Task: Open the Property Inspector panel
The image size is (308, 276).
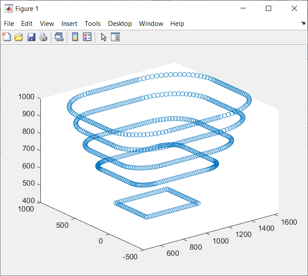Action: (115, 37)
